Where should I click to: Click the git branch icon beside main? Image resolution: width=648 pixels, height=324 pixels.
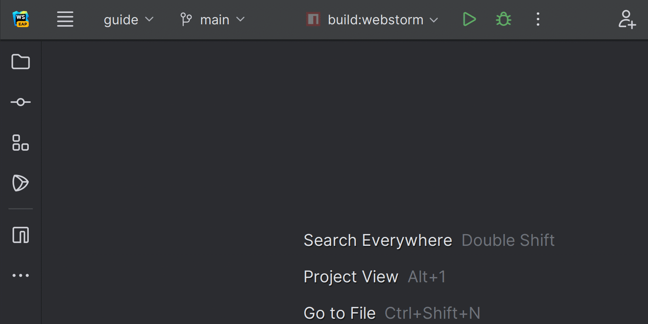click(186, 19)
